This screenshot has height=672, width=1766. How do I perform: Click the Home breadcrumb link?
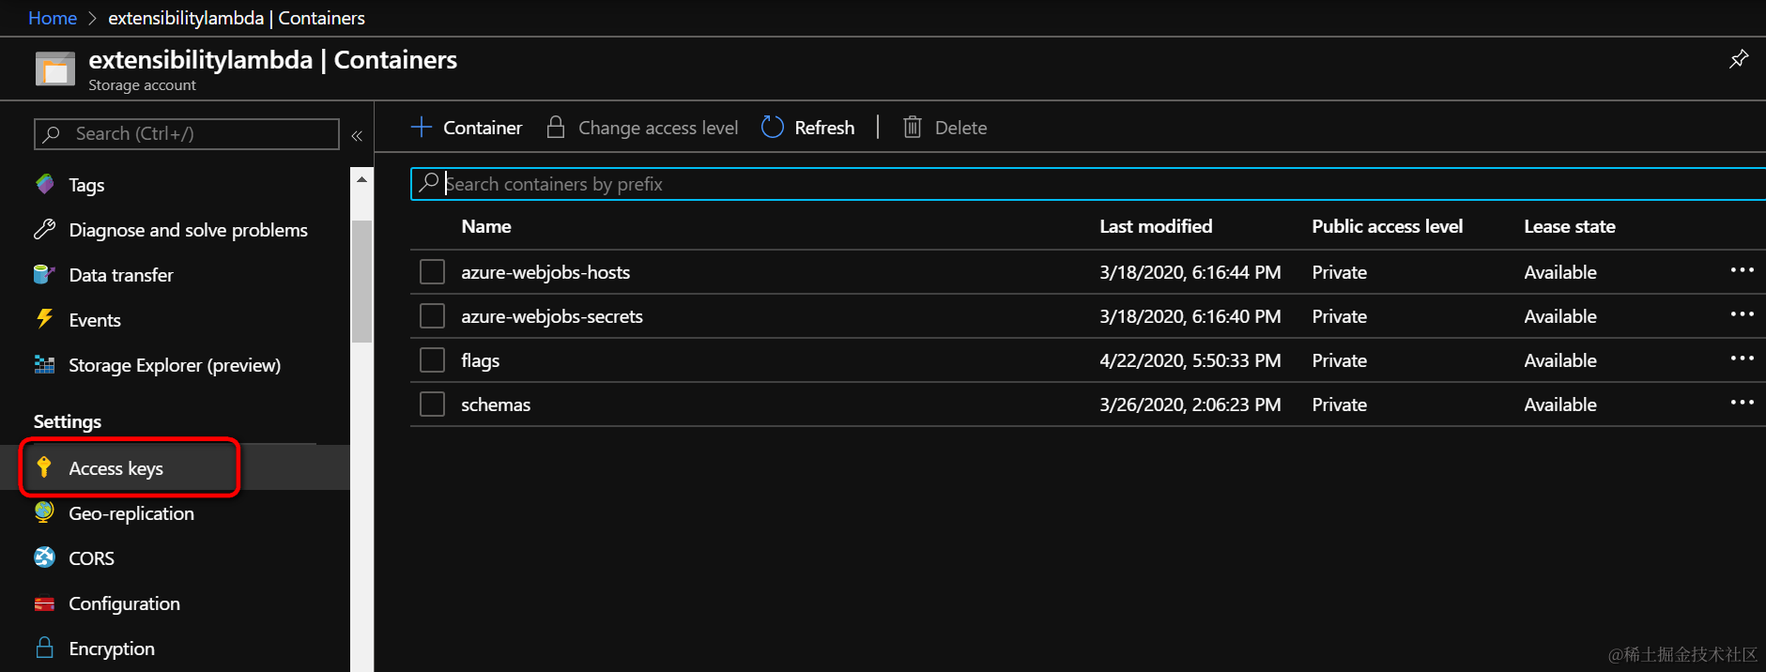point(53,18)
